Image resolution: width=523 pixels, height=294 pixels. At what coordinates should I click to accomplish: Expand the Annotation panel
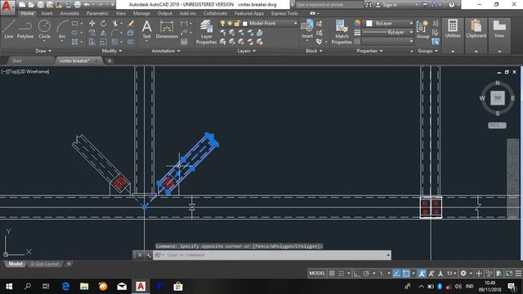tap(166, 51)
